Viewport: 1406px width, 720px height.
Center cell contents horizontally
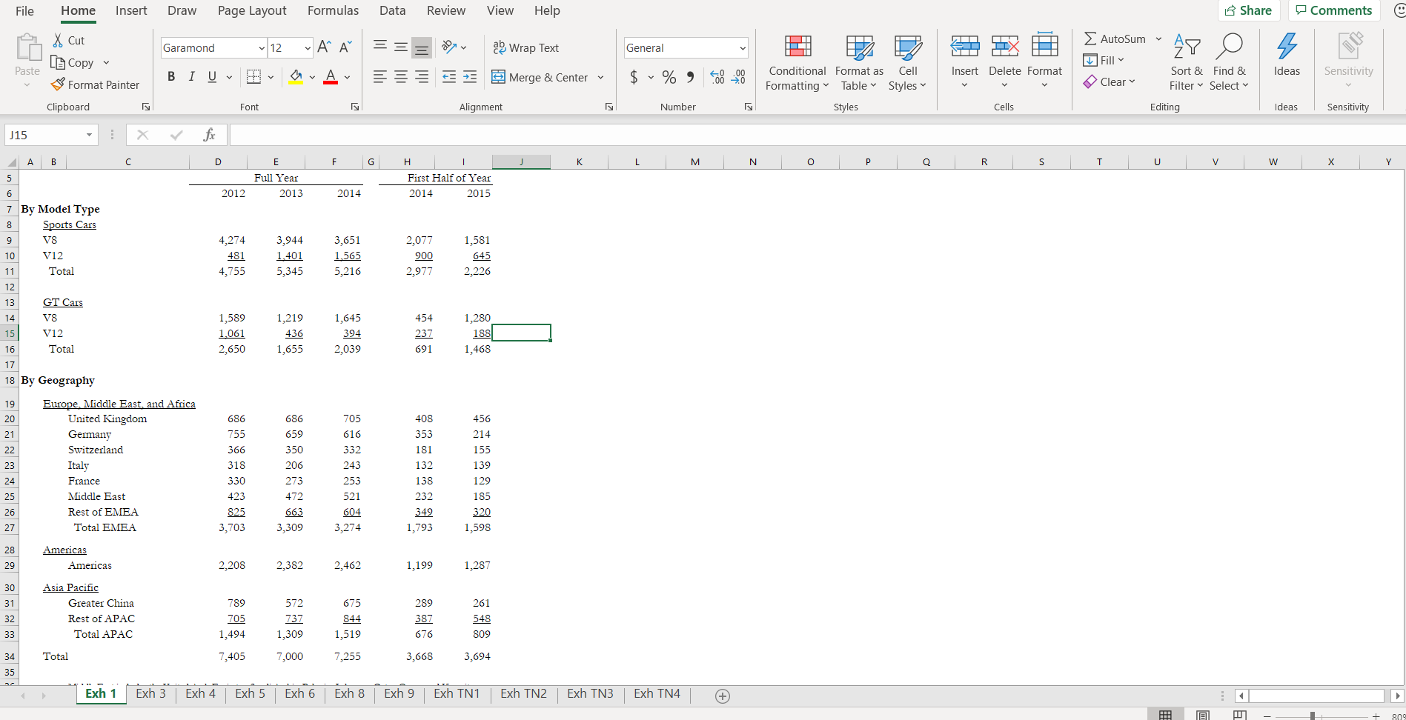pyautogui.click(x=401, y=77)
